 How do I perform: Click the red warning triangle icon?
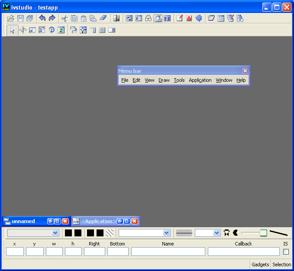click(x=189, y=18)
